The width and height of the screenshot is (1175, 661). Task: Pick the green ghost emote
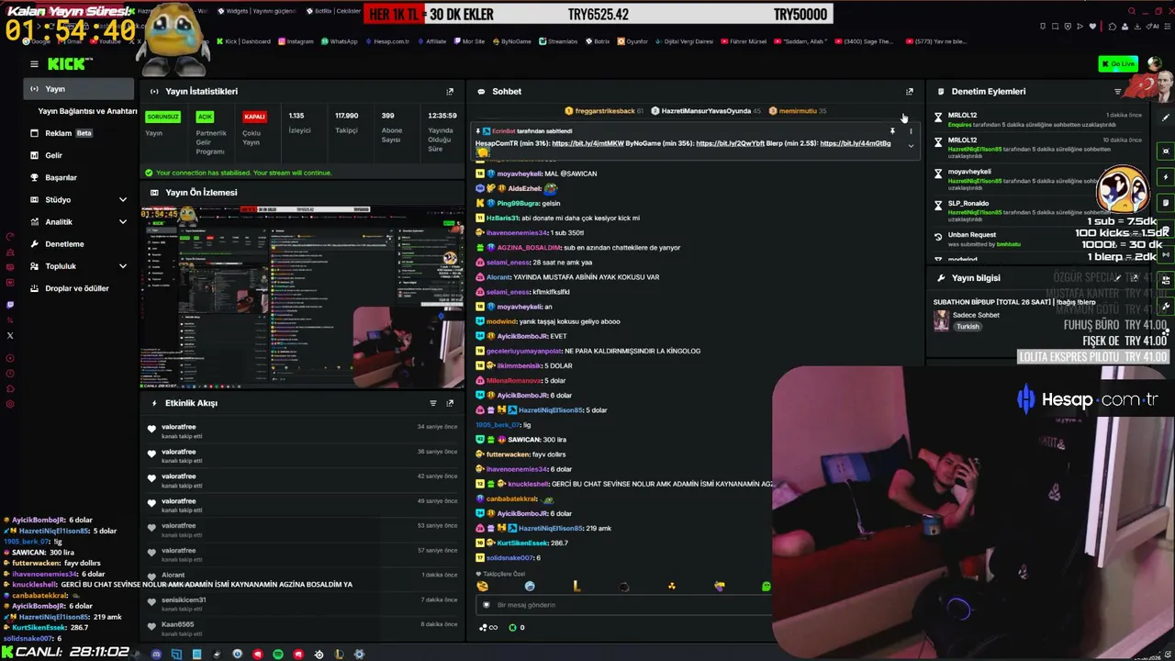766,586
